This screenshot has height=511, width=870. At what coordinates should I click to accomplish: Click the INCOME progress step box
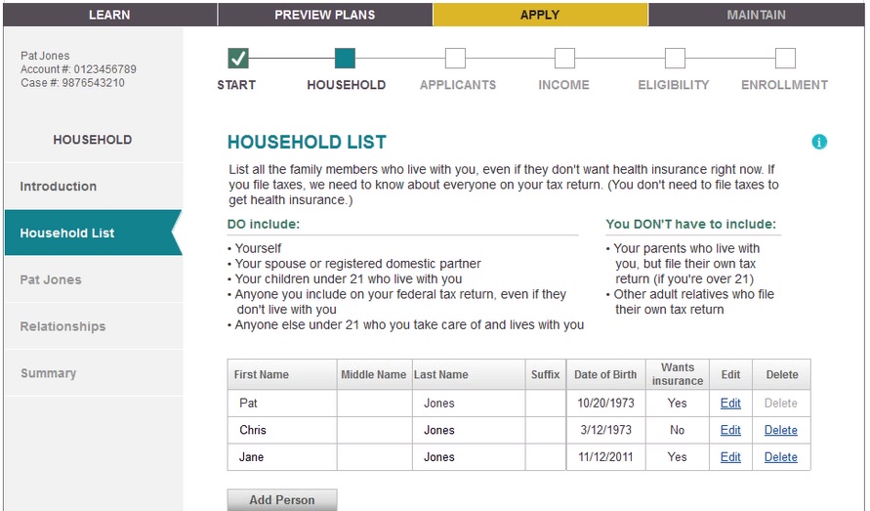[x=564, y=58]
